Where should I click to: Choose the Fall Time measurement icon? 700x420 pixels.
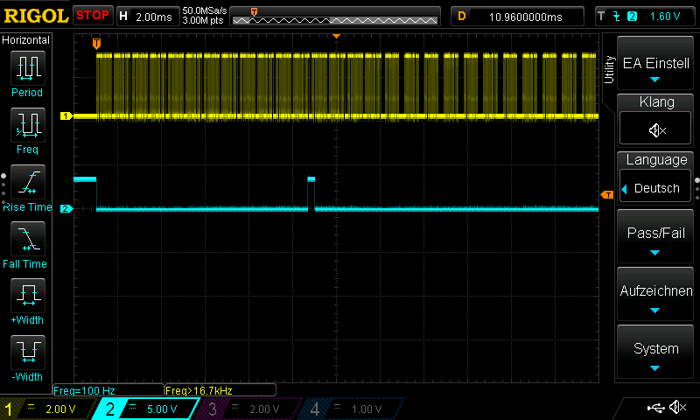28,239
